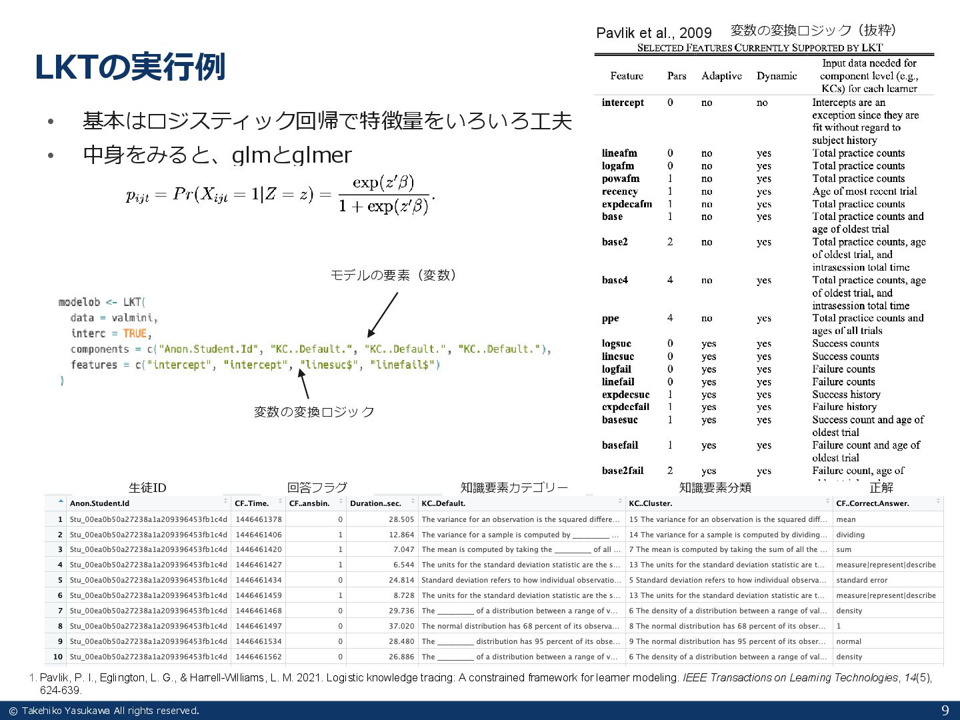Click the 'linefail' feature row label
Viewport: 960px width, 720px height.
coord(618,382)
